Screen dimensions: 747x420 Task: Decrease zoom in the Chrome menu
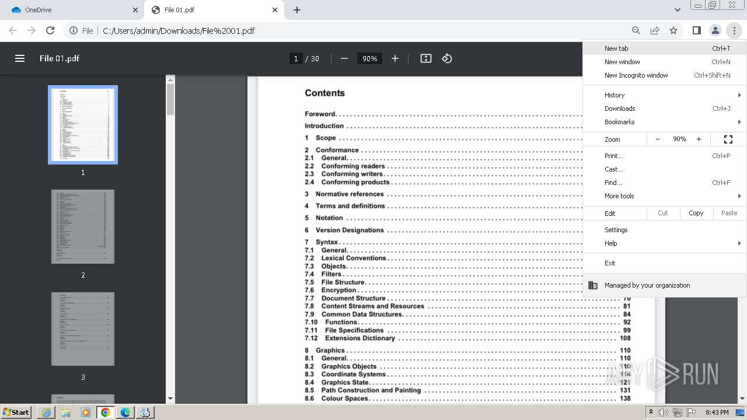coord(658,139)
